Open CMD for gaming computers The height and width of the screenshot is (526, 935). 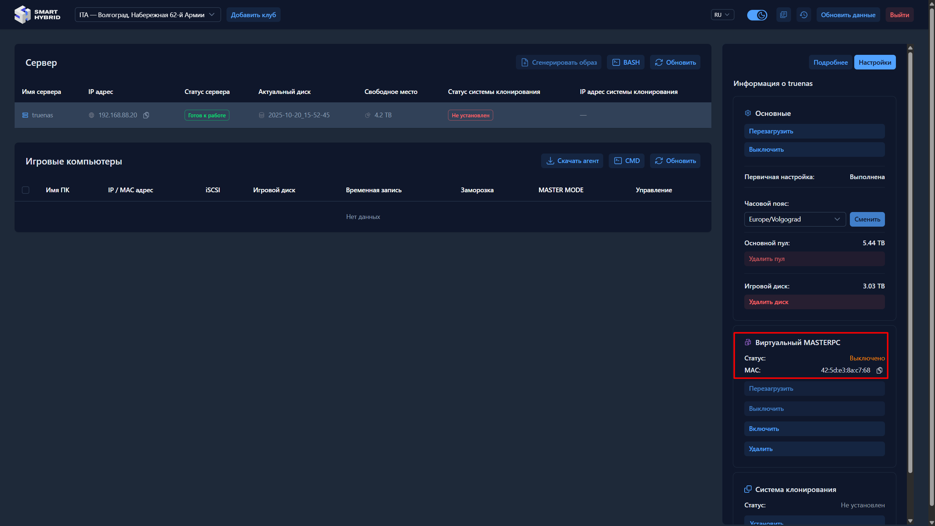point(627,161)
